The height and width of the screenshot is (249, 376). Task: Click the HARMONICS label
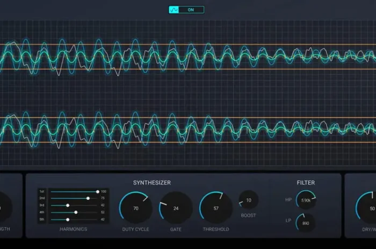pos(74,229)
